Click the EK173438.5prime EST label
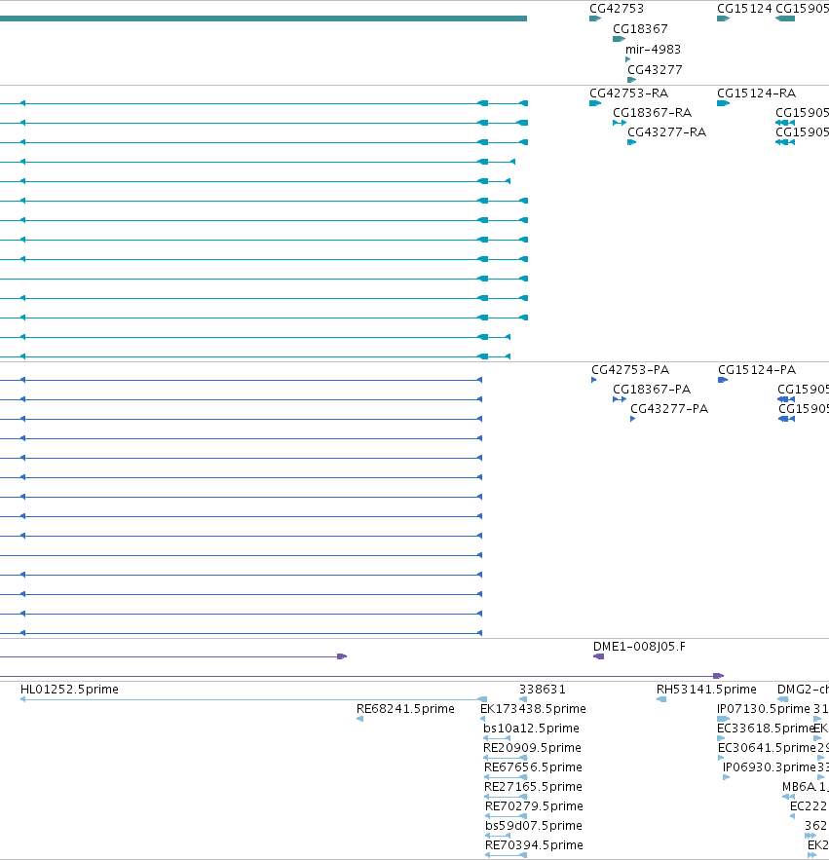Viewport: 829px width, 860px height. 533,709
